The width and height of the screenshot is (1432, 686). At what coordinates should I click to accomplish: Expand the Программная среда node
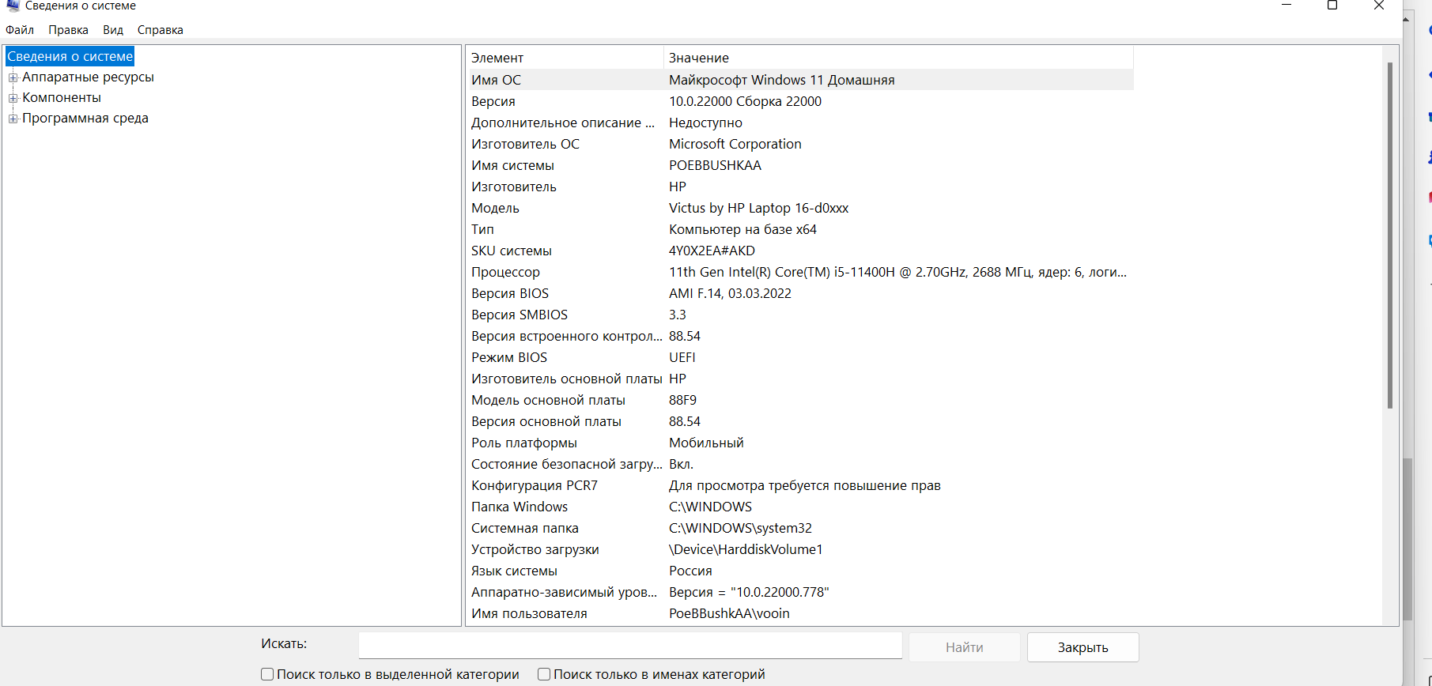[13, 119]
